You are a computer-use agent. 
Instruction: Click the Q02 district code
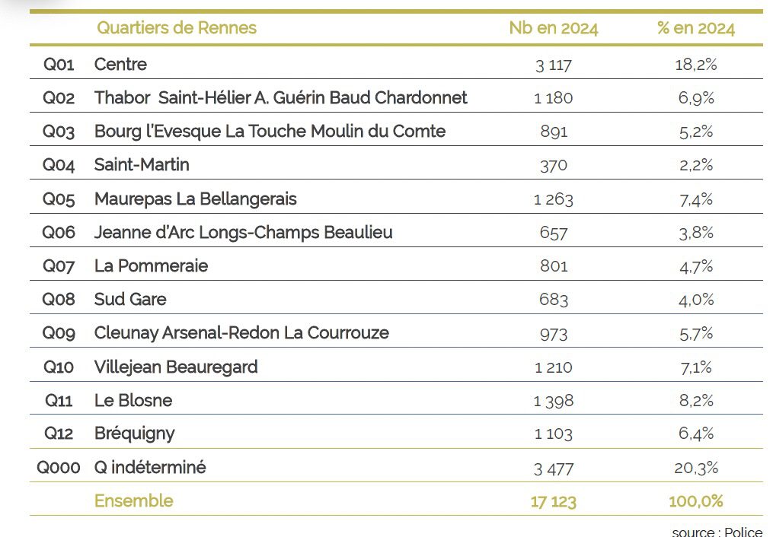pyautogui.click(x=59, y=98)
